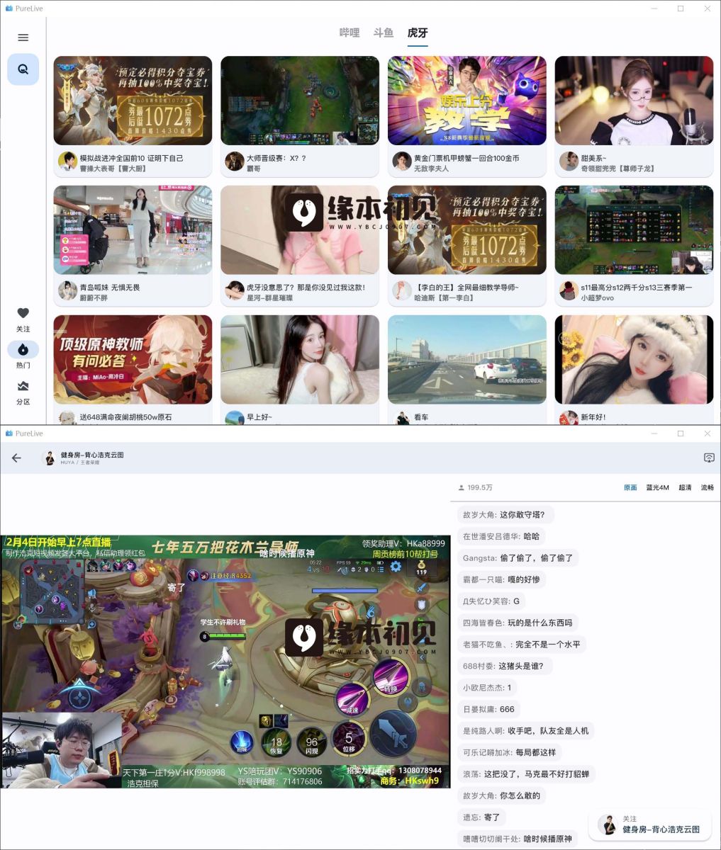The image size is (721, 850).
Task: Switch to the 斗鱼 platform tab
Action: [x=384, y=33]
